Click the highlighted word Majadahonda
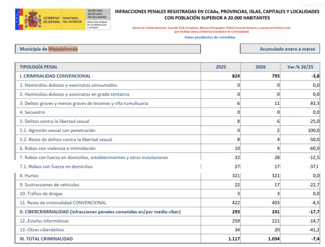Viewport: 325px width, 247px height. click(63, 49)
